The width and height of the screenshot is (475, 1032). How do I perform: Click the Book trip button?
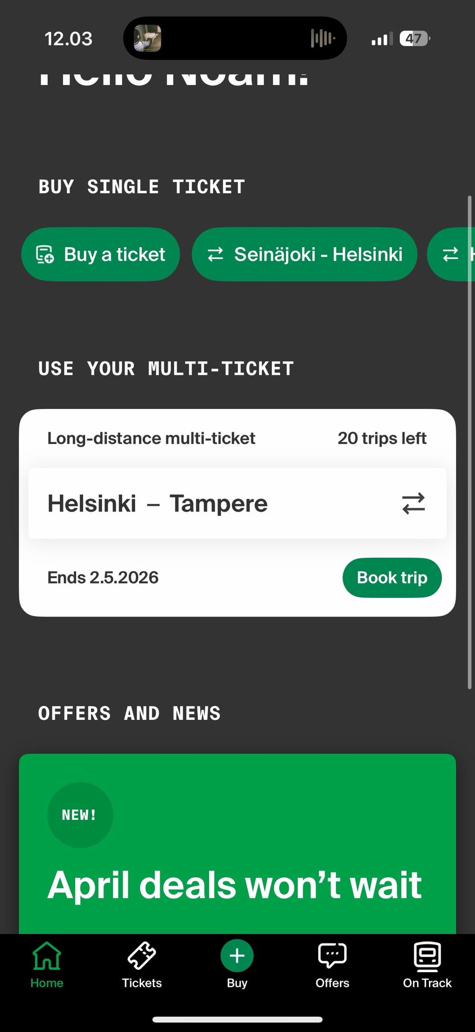(392, 578)
